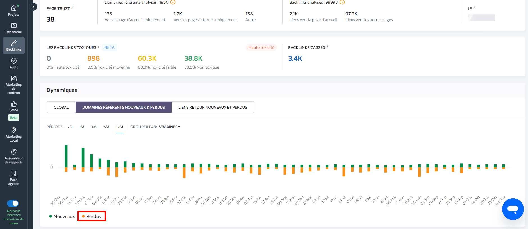Click info icon next to Backlinks analysés
Screen dimensions: 528x229
point(342,2)
